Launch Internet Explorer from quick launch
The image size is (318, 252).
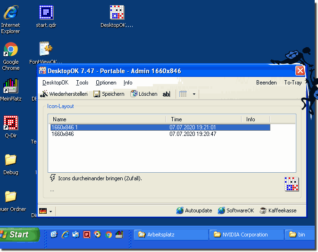pyautogui.click(x=65, y=235)
